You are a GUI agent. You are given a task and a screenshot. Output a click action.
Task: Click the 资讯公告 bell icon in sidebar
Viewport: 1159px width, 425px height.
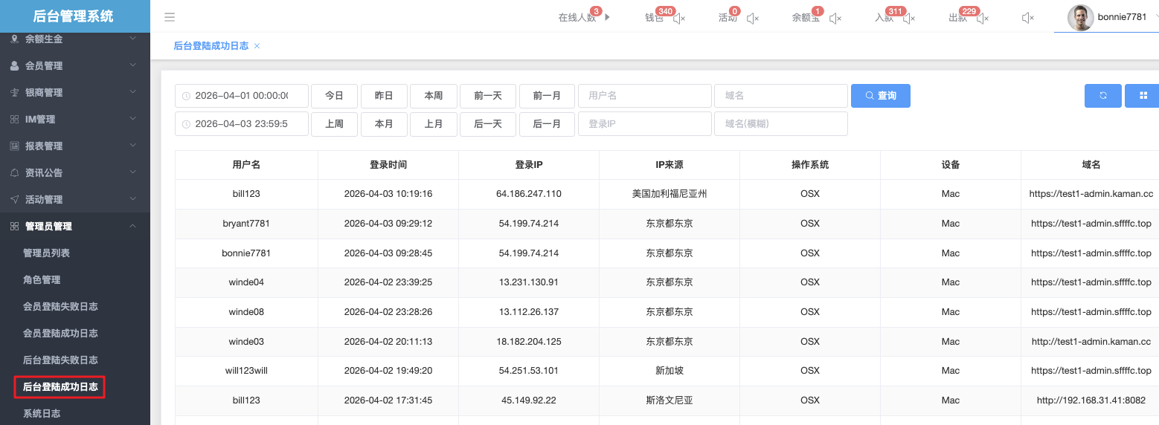pos(14,172)
